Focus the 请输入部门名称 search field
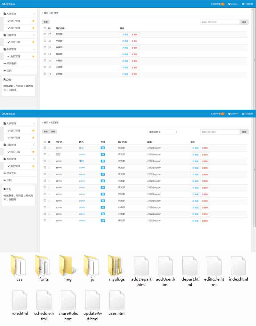 (220, 22)
